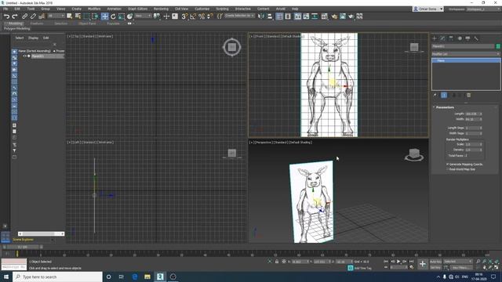
Task: Click the Play Animation button
Action: click(398, 262)
